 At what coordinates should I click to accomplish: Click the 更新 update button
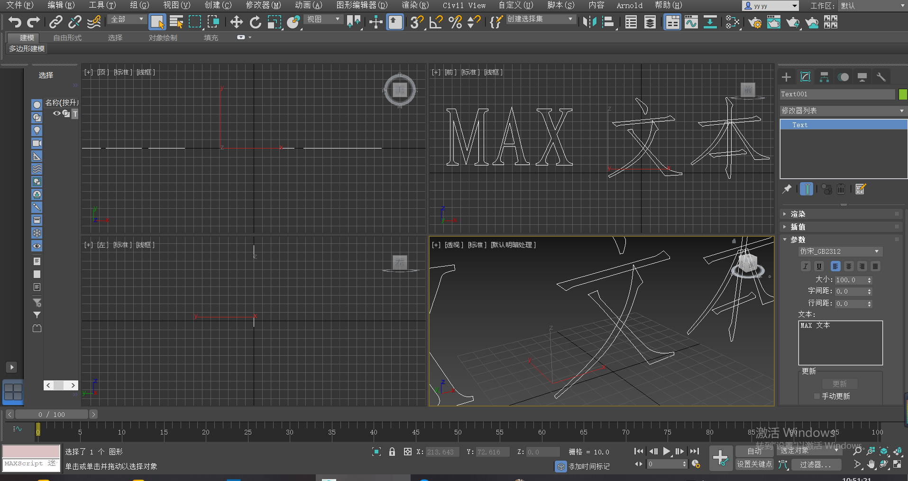[x=840, y=384]
